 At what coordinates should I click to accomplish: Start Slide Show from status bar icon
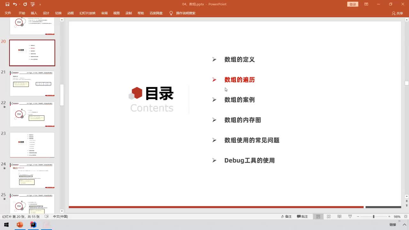(350, 217)
